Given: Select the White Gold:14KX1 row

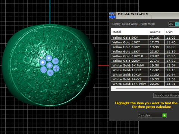Looking at the screenshot, I should pyautogui.click(x=145, y=79).
